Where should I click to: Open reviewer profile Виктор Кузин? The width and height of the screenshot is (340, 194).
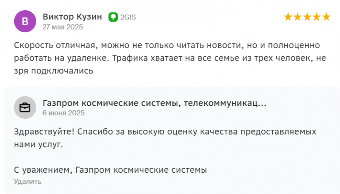pyautogui.click(x=72, y=17)
